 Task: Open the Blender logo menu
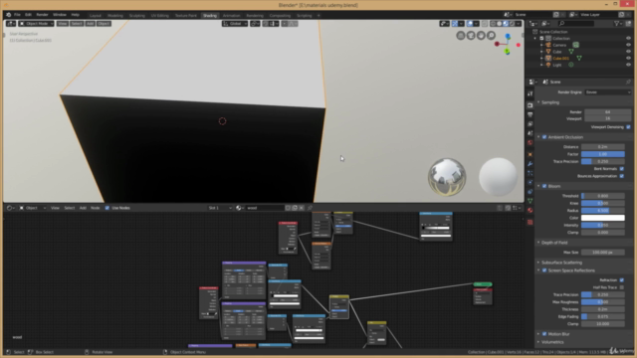(8, 15)
